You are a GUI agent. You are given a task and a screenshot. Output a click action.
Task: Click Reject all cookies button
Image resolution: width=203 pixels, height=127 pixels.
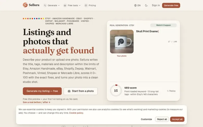tap(162, 119)
